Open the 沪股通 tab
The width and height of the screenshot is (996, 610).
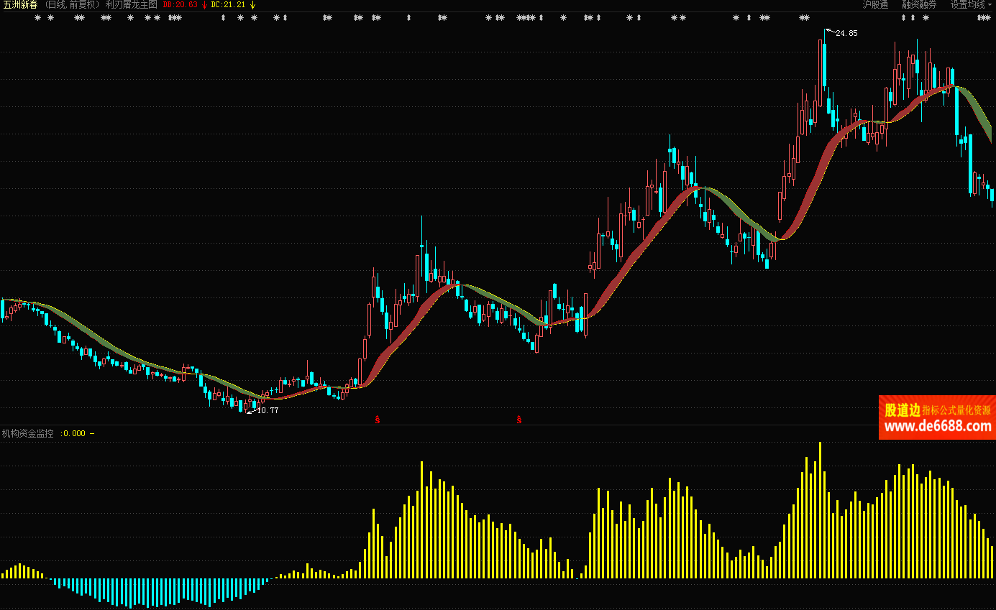tap(875, 4)
